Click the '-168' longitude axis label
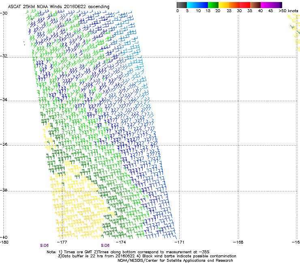The height and width of the screenshot is (263, 300). (x=238, y=242)
